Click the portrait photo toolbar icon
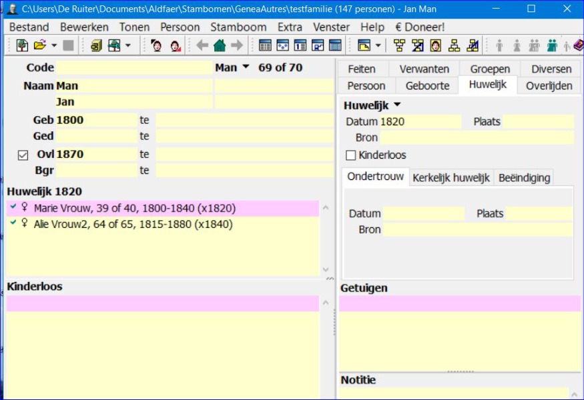Screen dimensions: 584x400 click(435, 46)
